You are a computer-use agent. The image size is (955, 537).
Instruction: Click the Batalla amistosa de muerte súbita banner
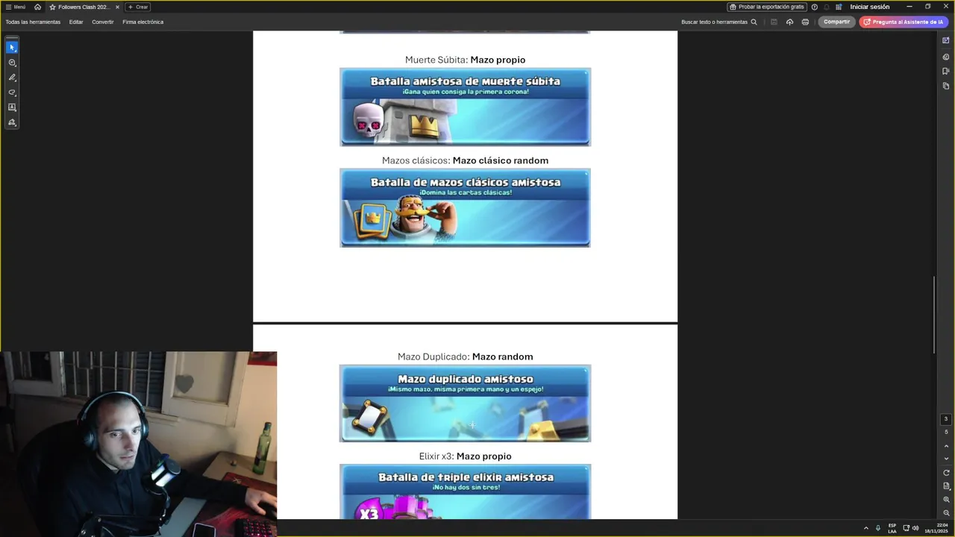coord(465,107)
